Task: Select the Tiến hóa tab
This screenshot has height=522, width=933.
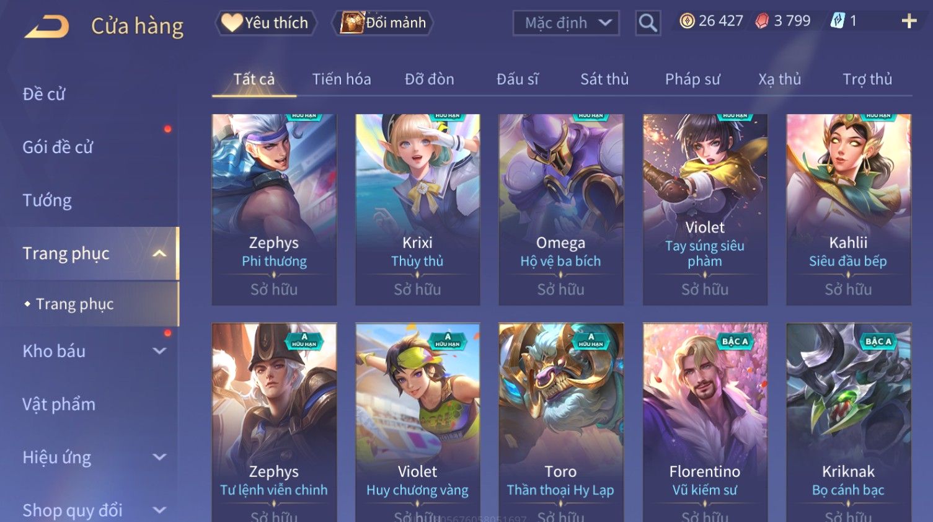Action: click(x=342, y=79)
